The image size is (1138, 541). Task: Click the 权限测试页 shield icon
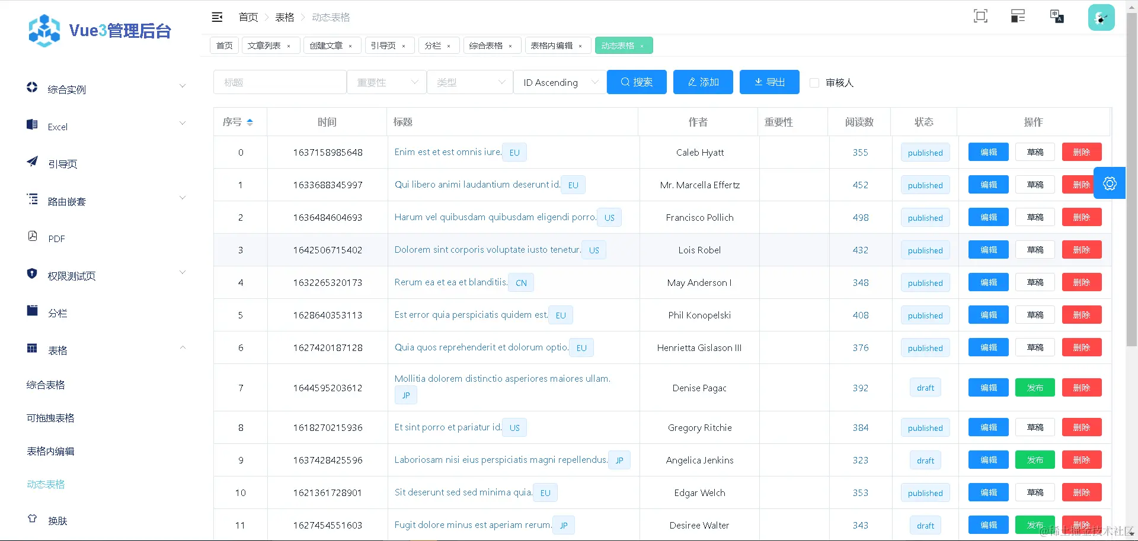32,273
